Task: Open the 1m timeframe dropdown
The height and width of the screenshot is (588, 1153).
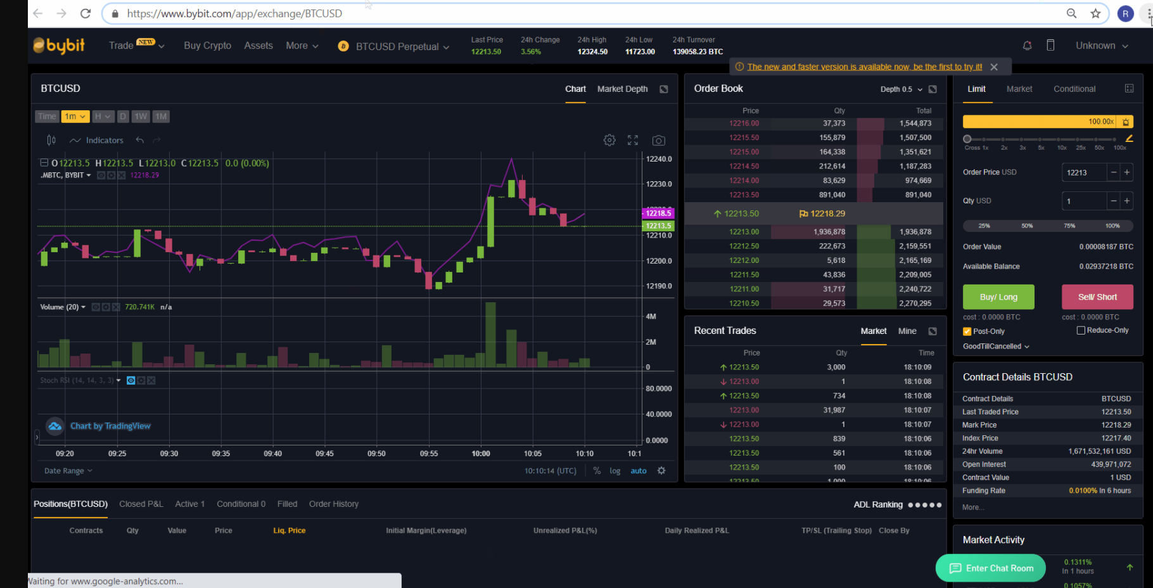Action: point(75,116)
